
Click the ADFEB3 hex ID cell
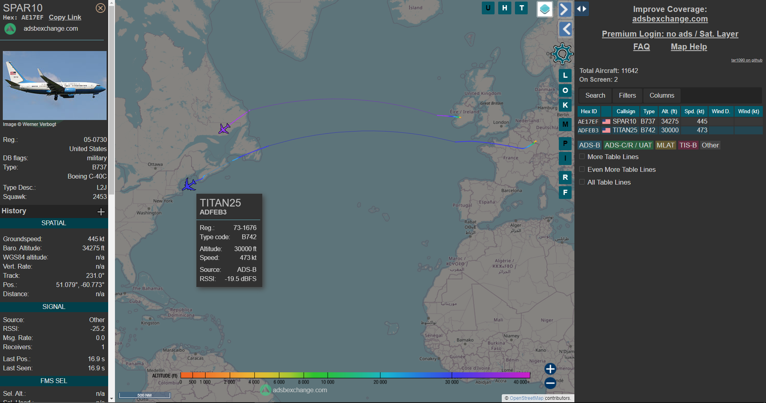(588, 130)
